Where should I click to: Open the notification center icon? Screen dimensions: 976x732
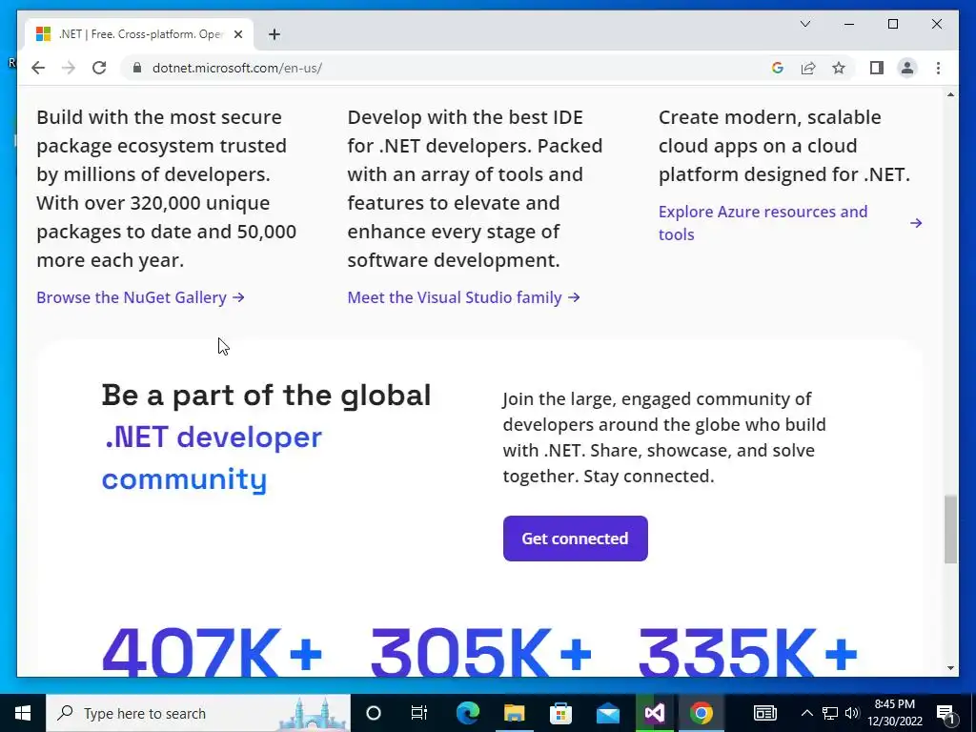coord(945,713)
